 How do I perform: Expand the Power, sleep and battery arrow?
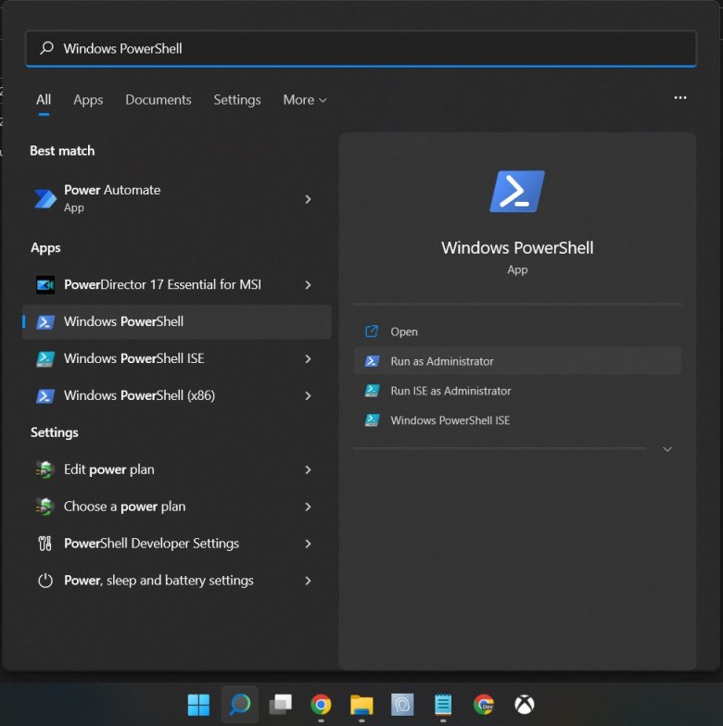click(x=308, y=581)
